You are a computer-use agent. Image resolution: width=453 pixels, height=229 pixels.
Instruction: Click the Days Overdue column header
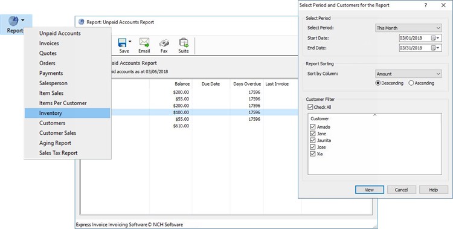[246, 84]
